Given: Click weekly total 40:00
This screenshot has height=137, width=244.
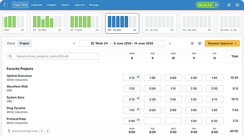Looking at the screenshot, I should tap(234, 131).
